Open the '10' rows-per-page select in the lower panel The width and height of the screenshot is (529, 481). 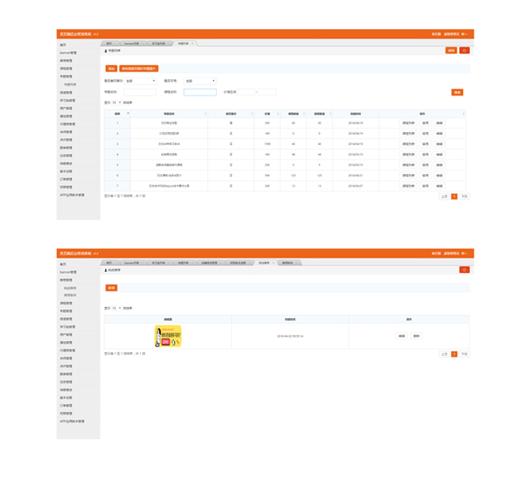click(116, 308)
